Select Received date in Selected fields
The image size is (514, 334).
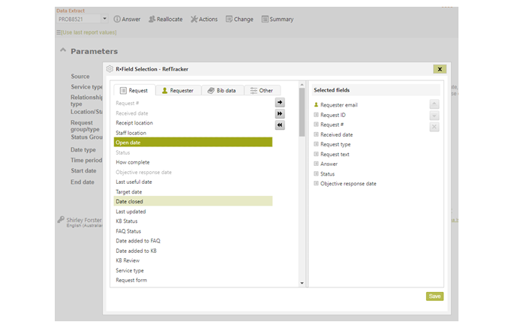(333, 134)
